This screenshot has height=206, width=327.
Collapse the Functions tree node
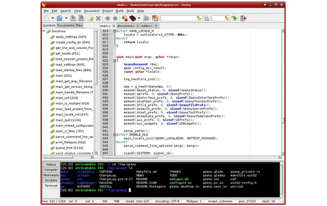44,31
